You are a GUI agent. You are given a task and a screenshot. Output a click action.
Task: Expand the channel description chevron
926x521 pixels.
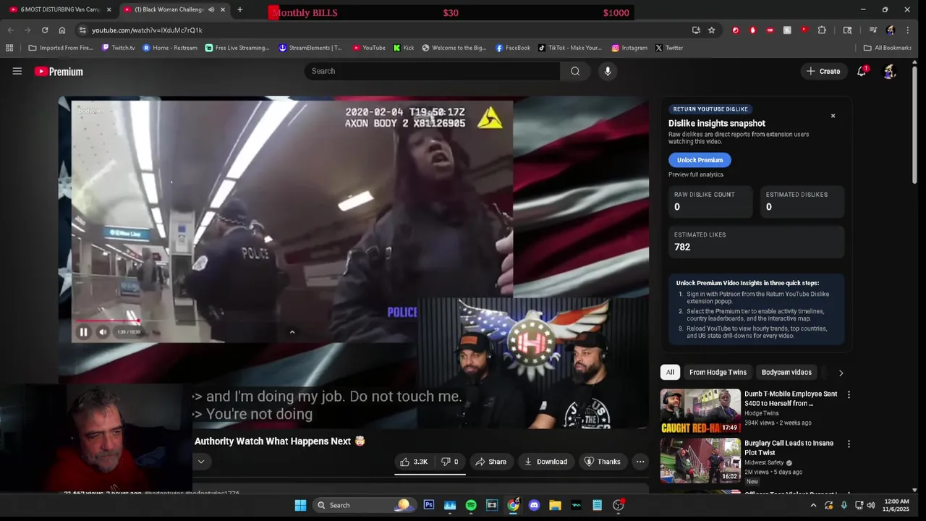tap(201, 462)
